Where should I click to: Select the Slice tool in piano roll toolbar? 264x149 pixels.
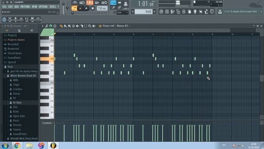(x=82, y=26)
